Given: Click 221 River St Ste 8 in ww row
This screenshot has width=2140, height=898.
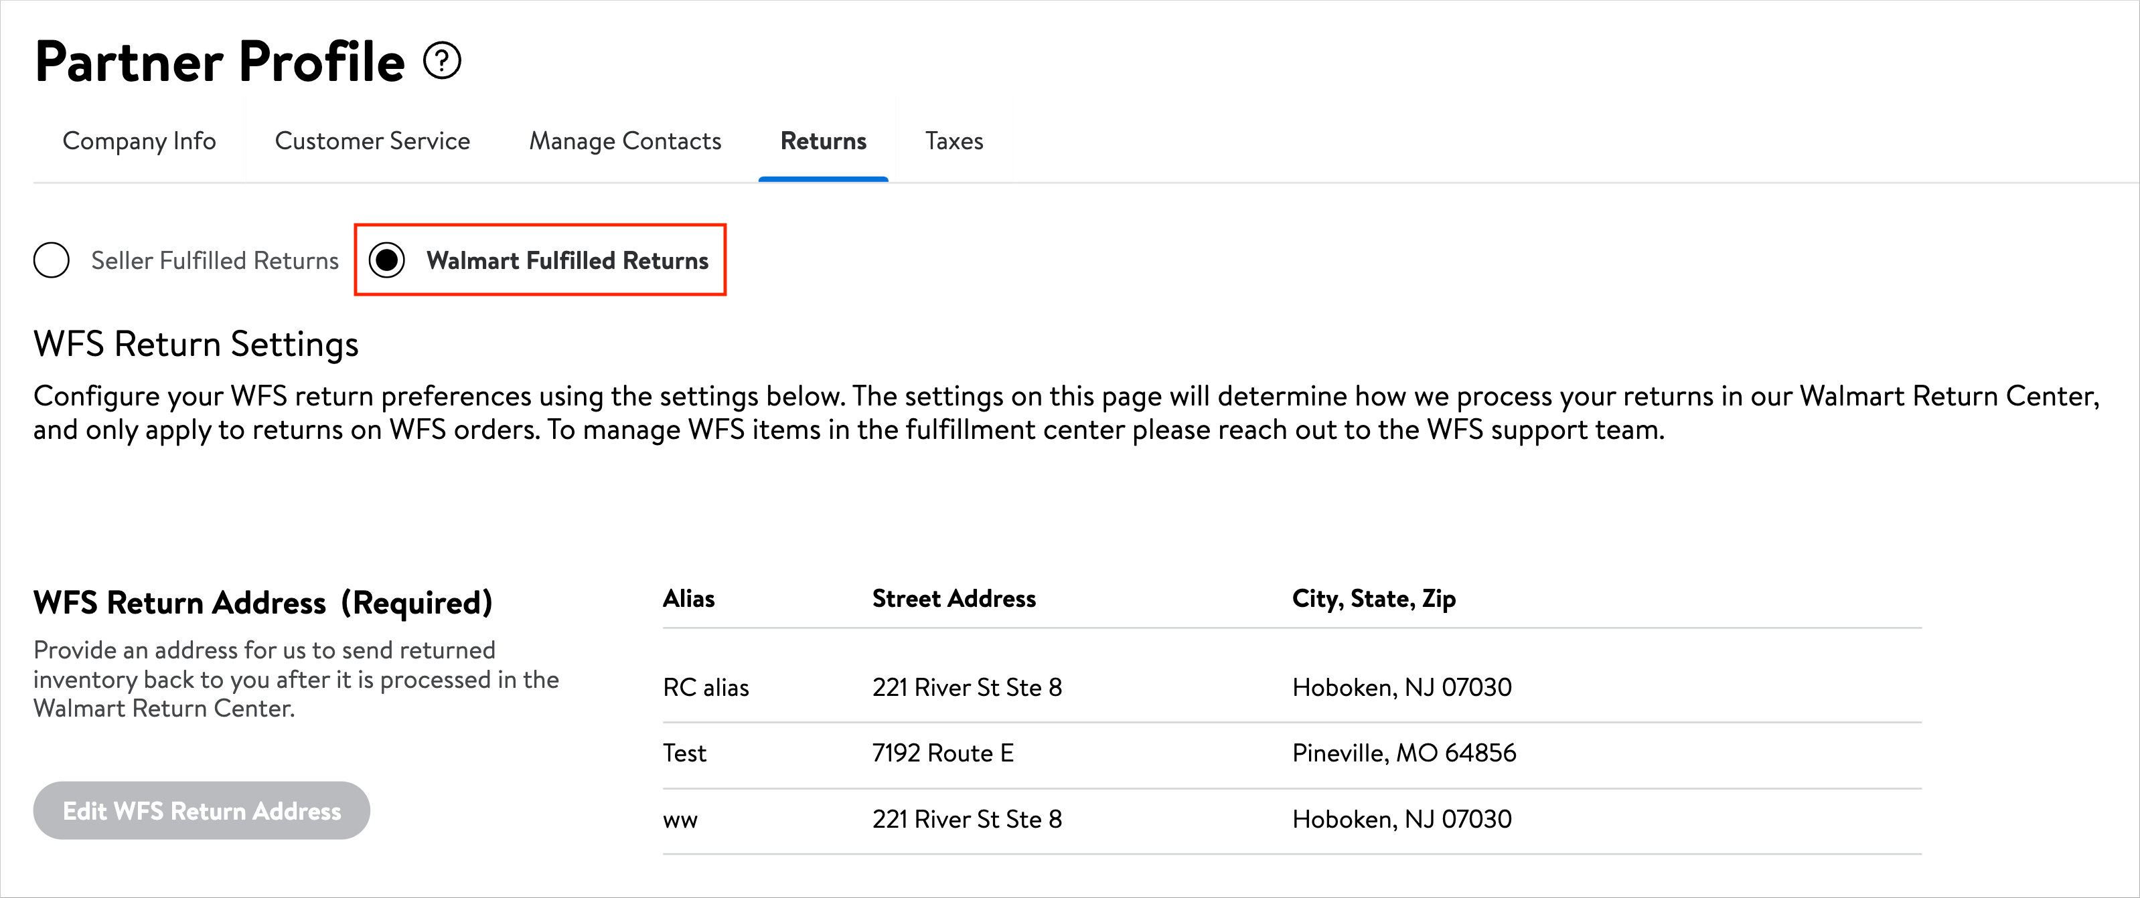Looking at the screenshot, I should (967, 819).
